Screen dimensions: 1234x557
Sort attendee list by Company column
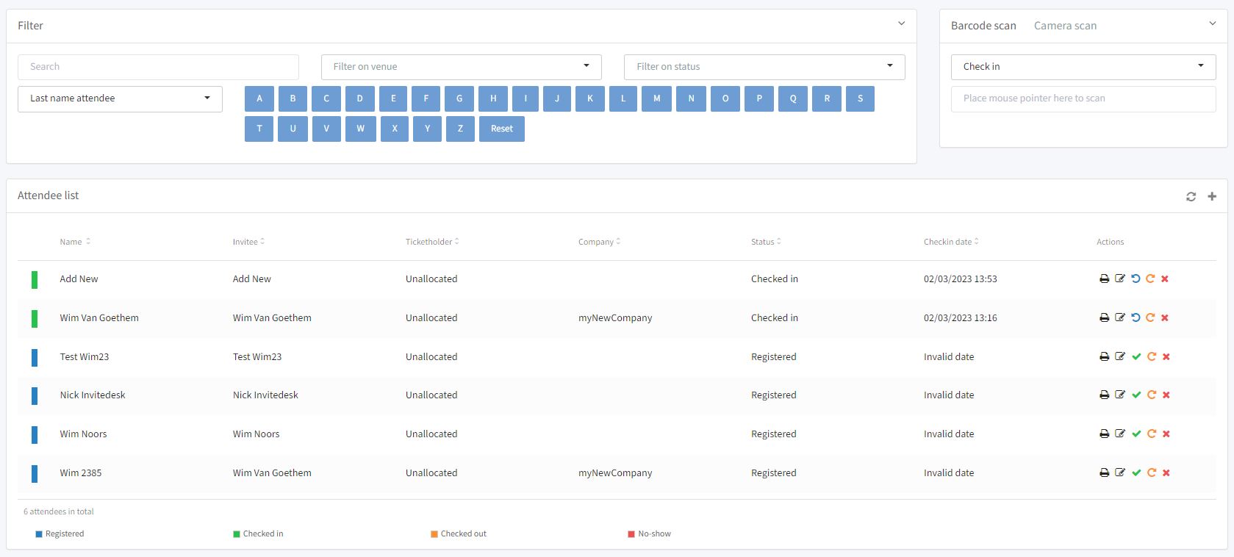click(599, 242)
